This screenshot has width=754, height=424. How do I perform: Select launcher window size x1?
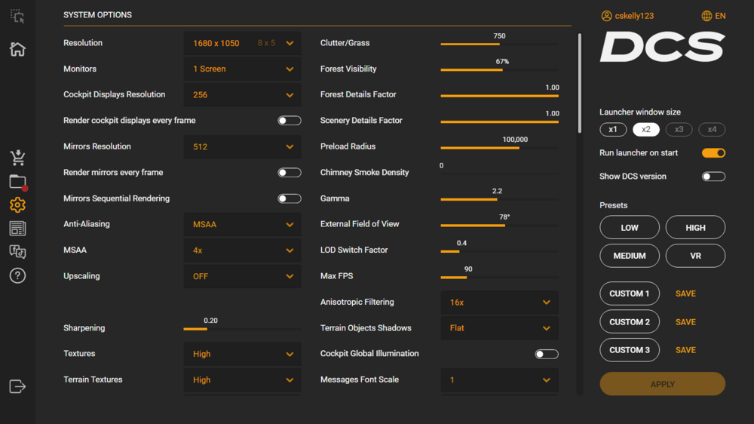(613, 129)
